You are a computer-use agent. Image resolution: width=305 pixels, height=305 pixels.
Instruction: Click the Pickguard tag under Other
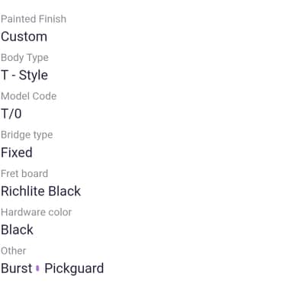click(x=74, y=269)
